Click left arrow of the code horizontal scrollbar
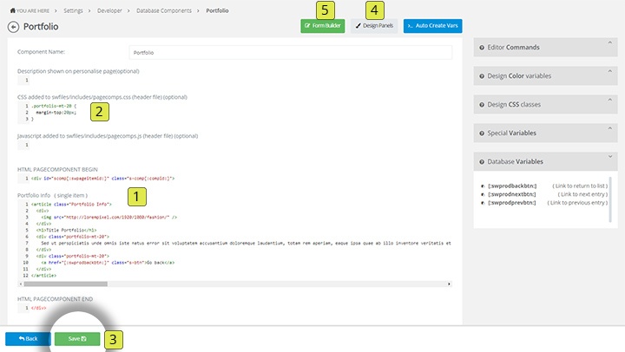The height and width of the screenshot is (352, 625). (x=21, y=284)
